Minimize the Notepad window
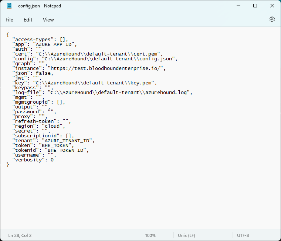The height and width of the screenshot is (241, 281). tap(238, 6)
